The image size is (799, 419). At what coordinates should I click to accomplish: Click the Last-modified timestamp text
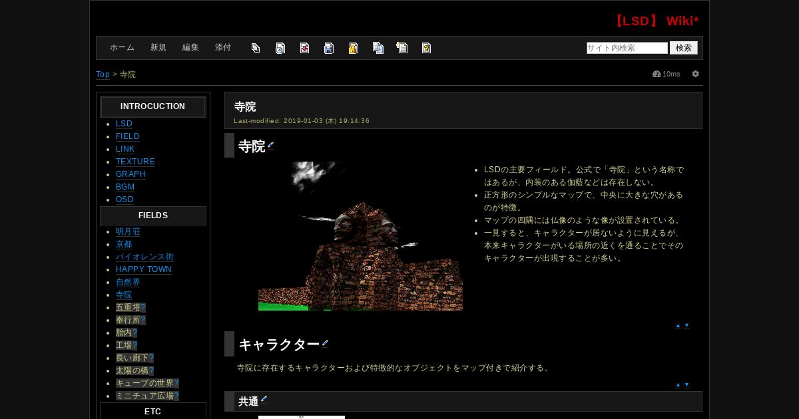point(302,121)
